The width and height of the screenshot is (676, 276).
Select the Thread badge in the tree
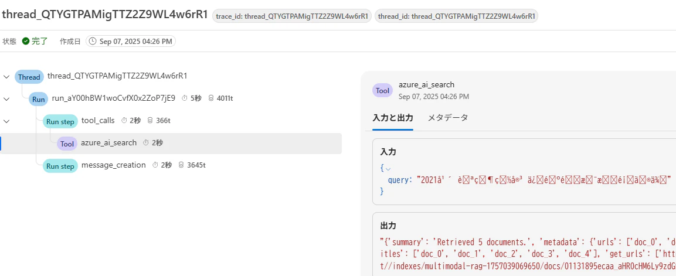[29, 77]
